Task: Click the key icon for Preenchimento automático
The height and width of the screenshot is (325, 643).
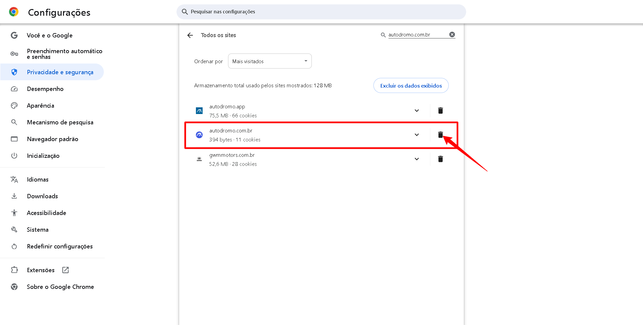Action: pyautogui.click(x=14, y=54)
